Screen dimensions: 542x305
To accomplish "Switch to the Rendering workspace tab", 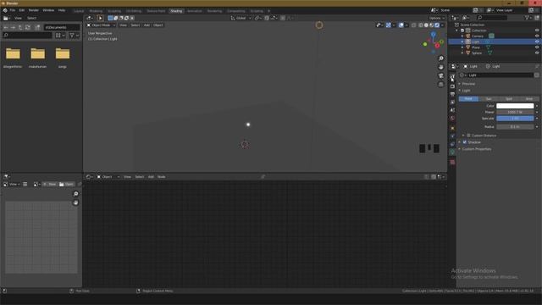I will (214, 11).
